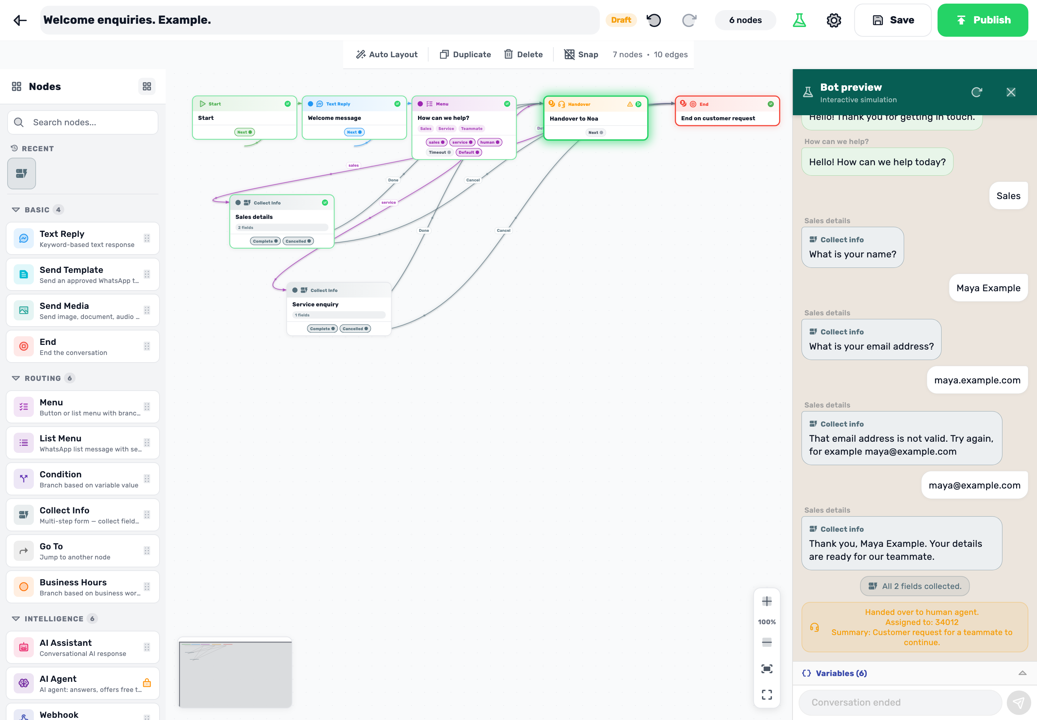This screenshot has height=720, width=1037.
Task: Select the Start node on canvas
Action: pos(244,117)
